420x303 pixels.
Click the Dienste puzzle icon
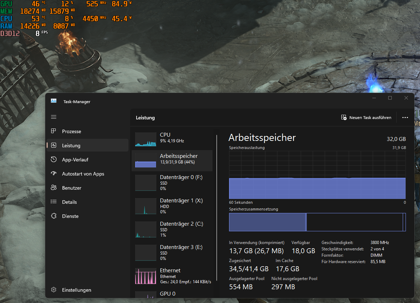pos(54,216)
